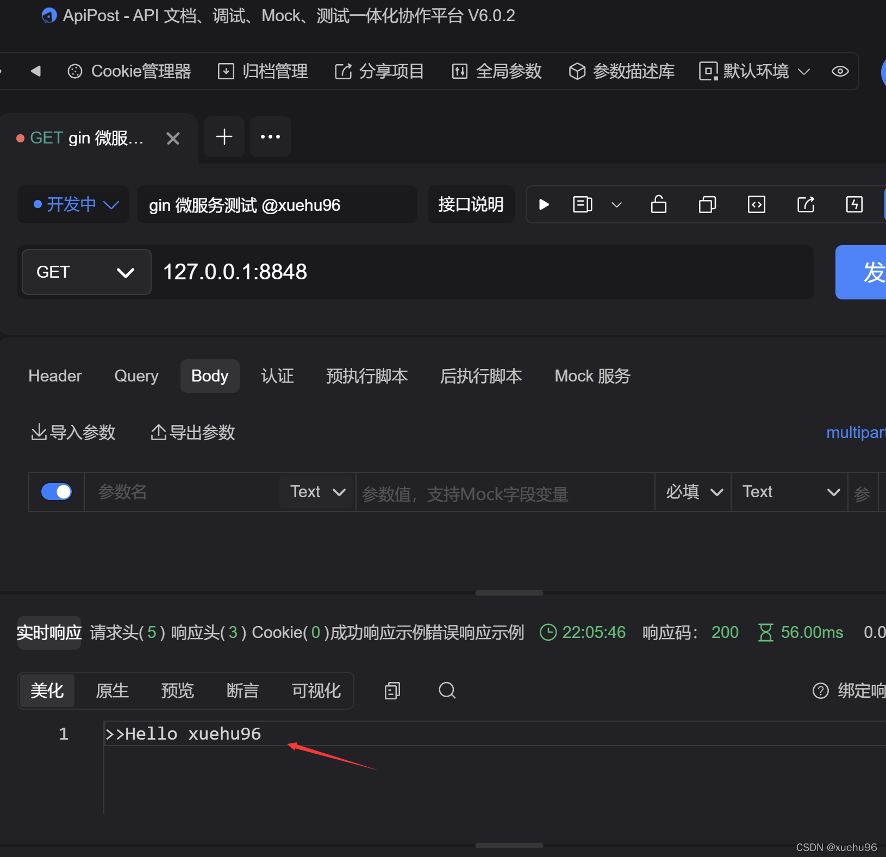This screenshot has width=886, height=857.
Task: Copy the request using the duplicate icon
Action: 707,204
